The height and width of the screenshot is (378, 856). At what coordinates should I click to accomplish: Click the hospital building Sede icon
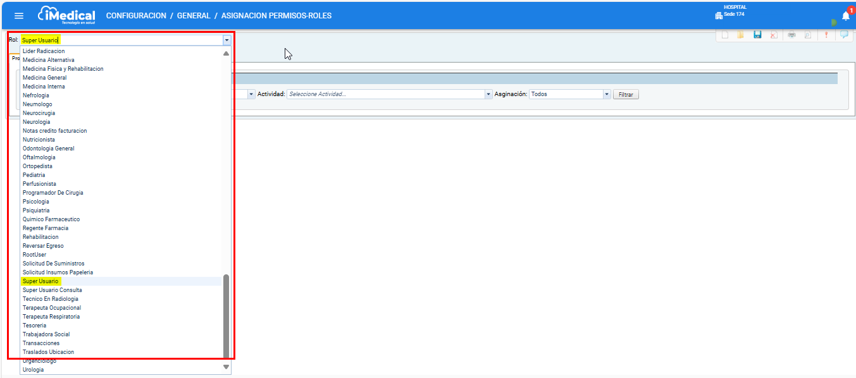click(x=719, y=15)
